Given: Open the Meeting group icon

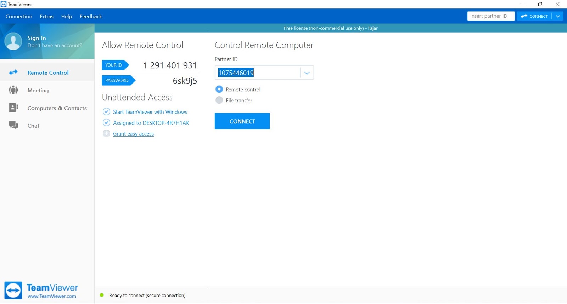Looking at the screenshot, I should 13,90.
